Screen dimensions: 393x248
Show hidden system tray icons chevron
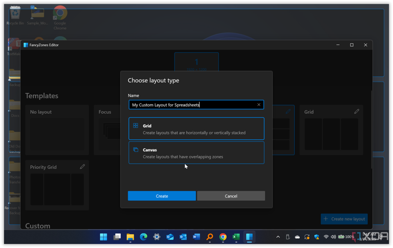(x=278, y=237)
